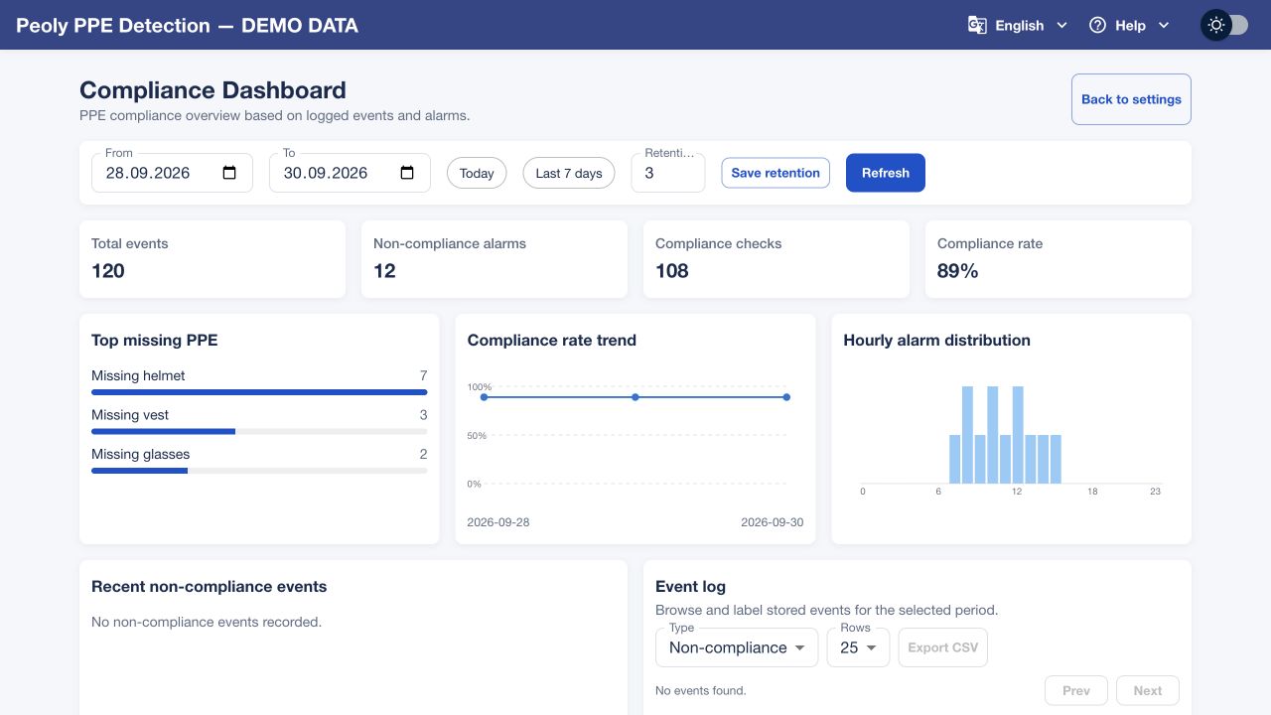Click the sun theme icon
This screenshot has width=1271, height=715.
(x=1215, y=25)
